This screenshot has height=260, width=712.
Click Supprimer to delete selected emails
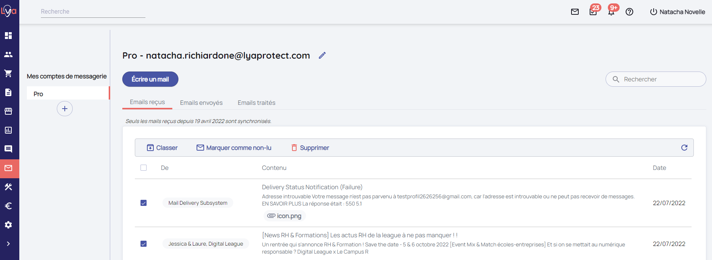tap(310, 148)
